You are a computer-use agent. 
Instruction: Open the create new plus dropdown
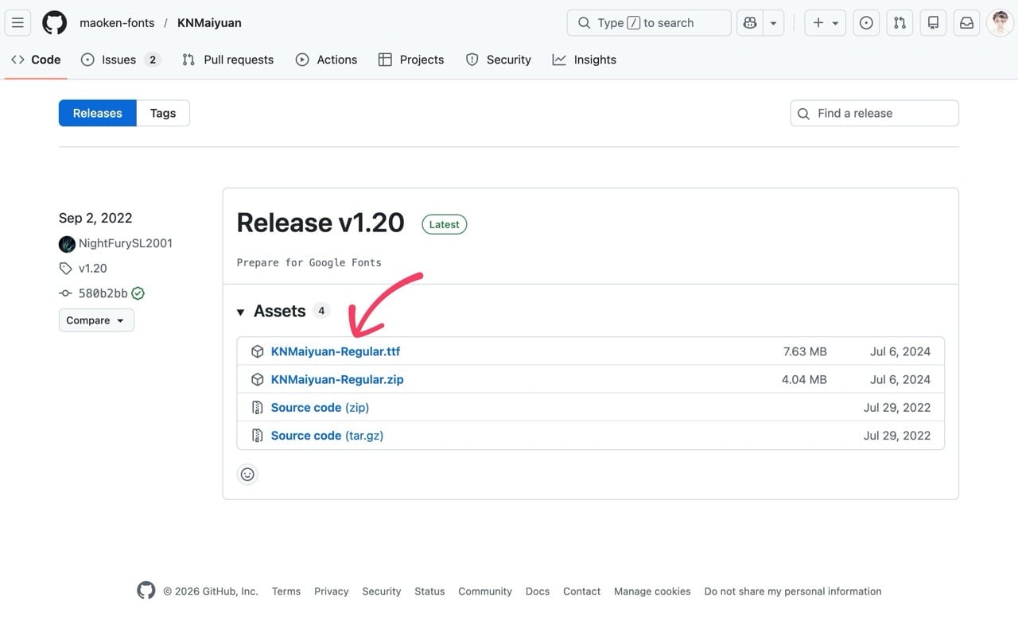pyautogui.click(x=825, y=23)
